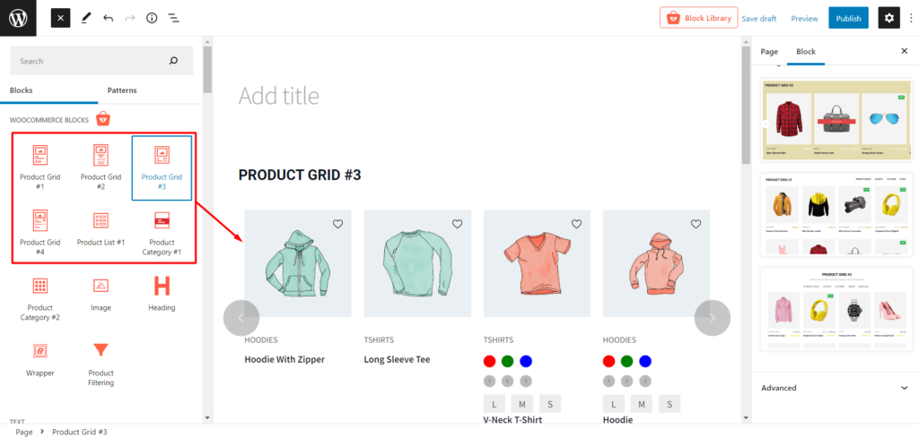Switch to the Patterns tab
919x438 pixels.
122,90
